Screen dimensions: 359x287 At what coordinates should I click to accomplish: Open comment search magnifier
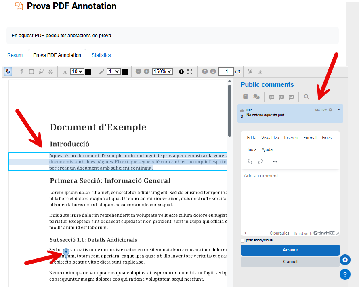point(307,97)
